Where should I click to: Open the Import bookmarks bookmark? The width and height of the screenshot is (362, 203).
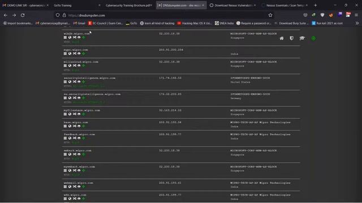tap(18, 23)
